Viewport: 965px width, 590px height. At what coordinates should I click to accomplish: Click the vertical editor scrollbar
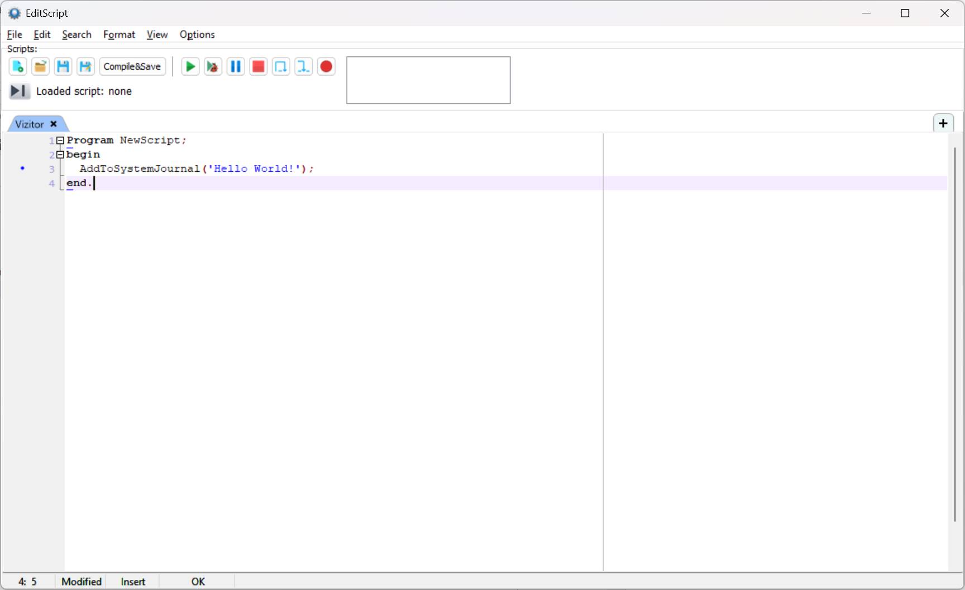[x=955, y=335]
